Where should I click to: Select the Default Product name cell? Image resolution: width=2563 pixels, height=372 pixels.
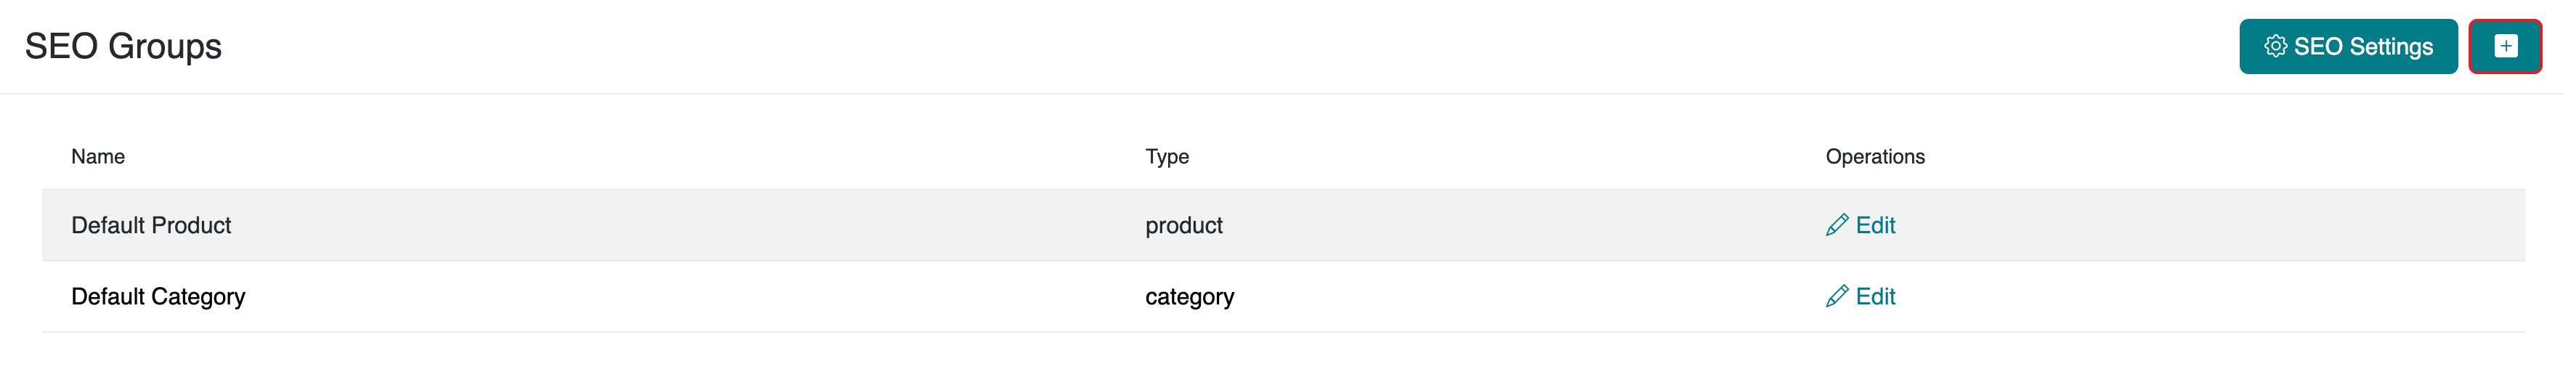pyautogui.click(x=151, y=226)
